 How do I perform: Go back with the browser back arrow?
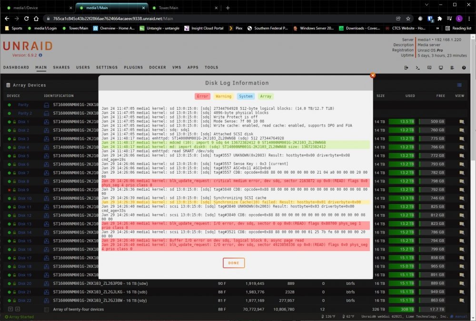coord(7,19)
